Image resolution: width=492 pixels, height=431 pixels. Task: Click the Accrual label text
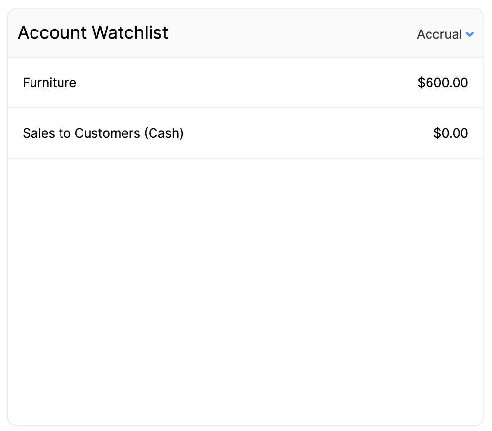point(438,34)
